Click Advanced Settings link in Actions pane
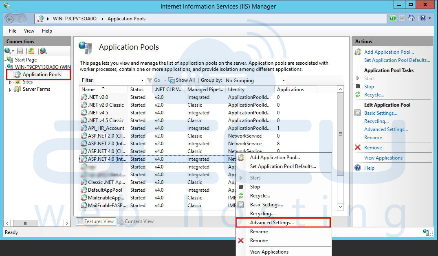This screenshot has height=256, width=438. pyautogui.click(x=386, y=129)
